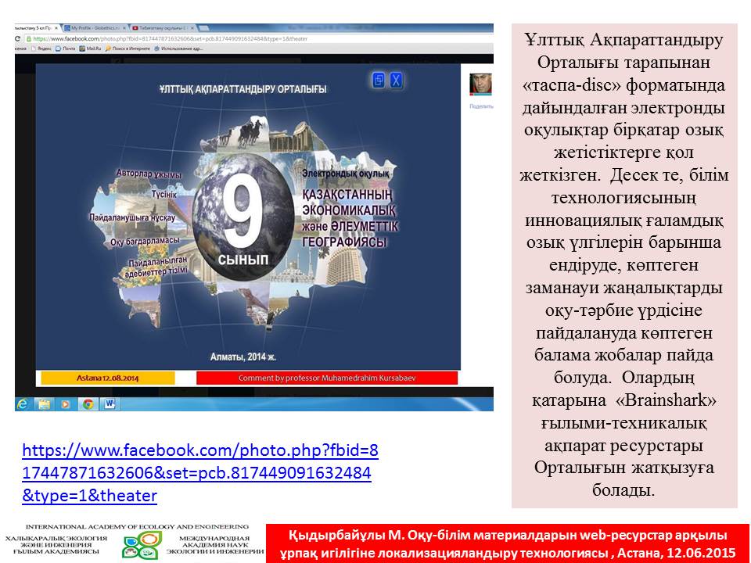Open the Использование адр... bookmark
The height and width of the screenshot is (563, 751).
point(178,48)
